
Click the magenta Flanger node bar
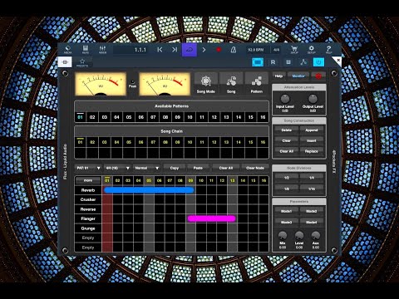point(212,218)
